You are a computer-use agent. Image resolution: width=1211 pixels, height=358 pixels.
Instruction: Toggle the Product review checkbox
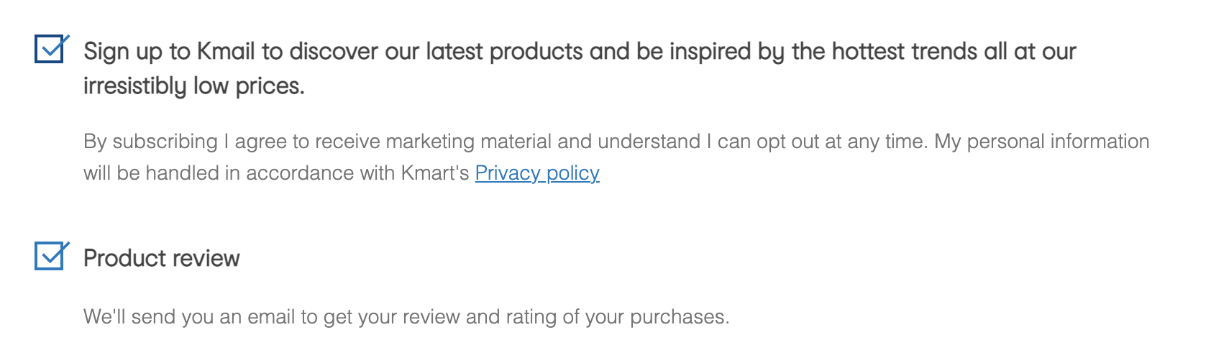pyautogui.click(x=50, y=257)
